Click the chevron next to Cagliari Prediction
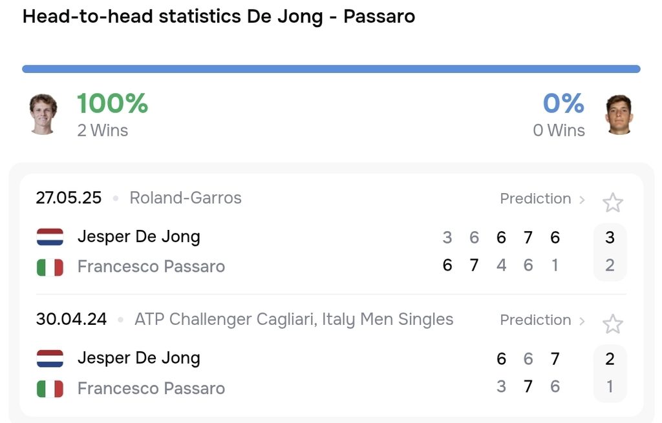The width and height of the screenshot is (662, 423). pyautogui.click(x=582, y=321)
